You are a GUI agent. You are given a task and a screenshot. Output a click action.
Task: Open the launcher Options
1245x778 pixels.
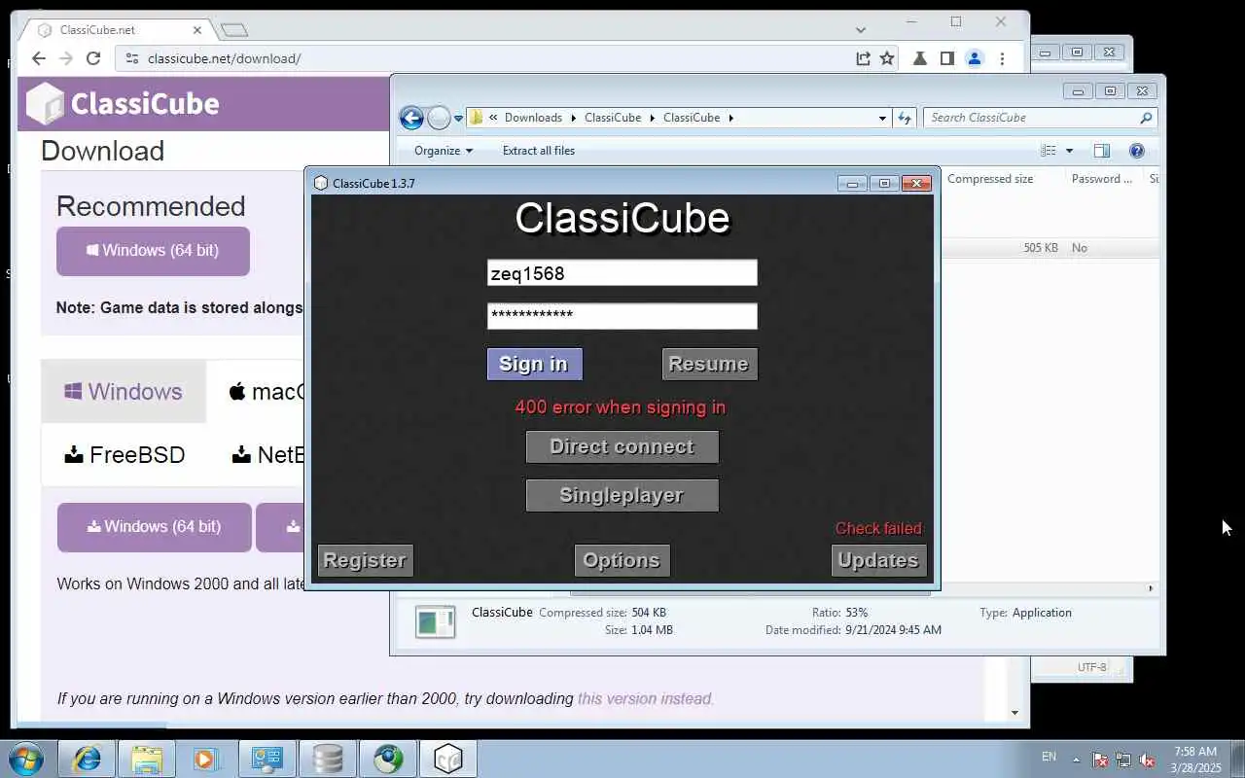(x=622, y=560)
